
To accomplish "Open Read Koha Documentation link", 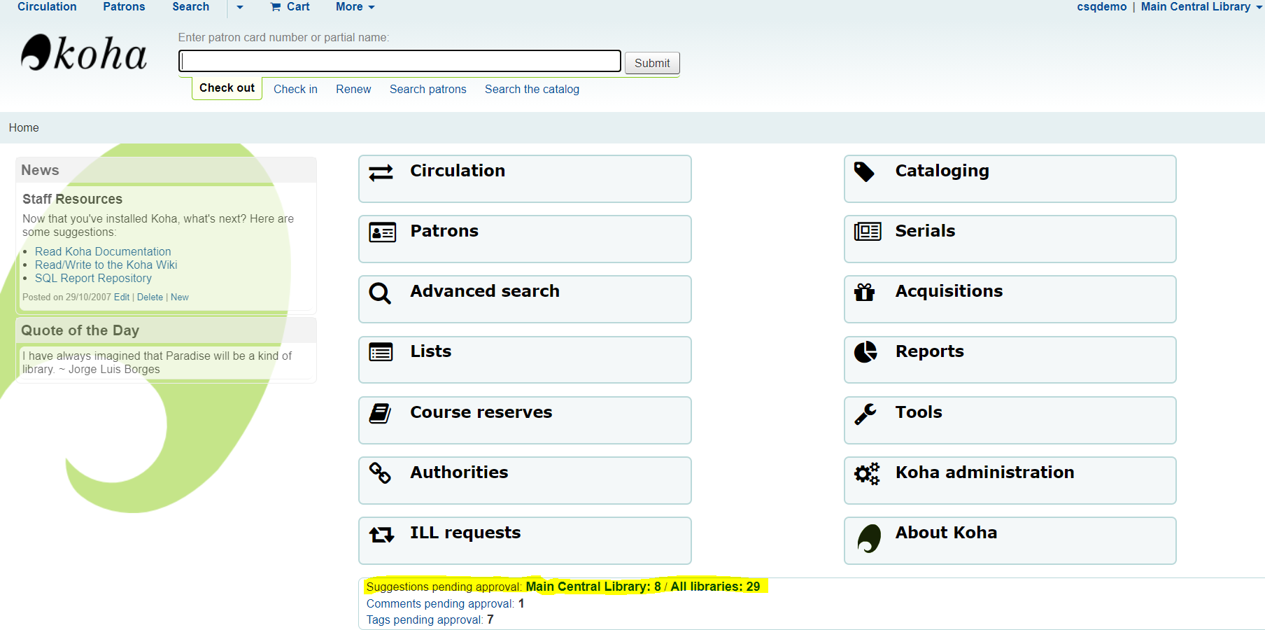I will (x=103, y=252).
